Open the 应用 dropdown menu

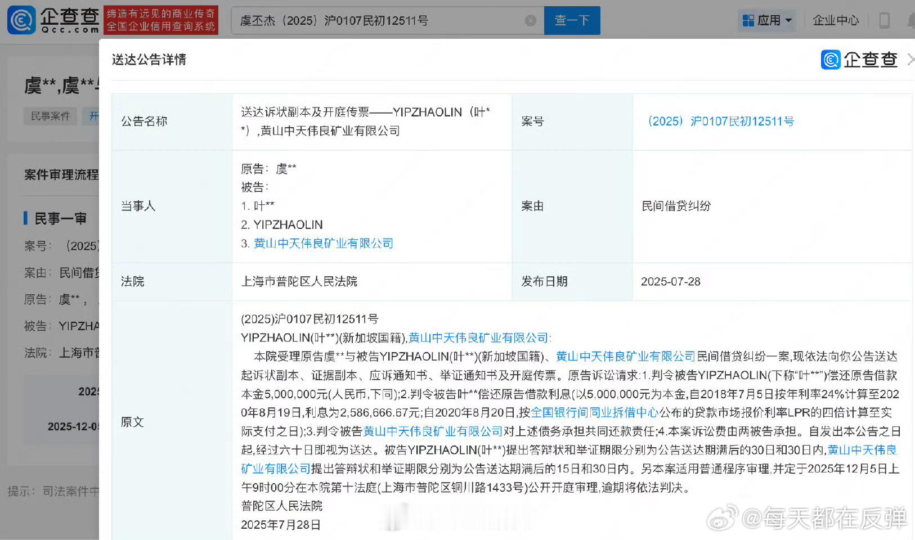click(x=768, y=21)
